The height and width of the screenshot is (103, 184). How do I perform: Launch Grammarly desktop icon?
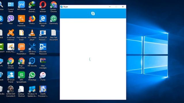[x=54, y=19]
